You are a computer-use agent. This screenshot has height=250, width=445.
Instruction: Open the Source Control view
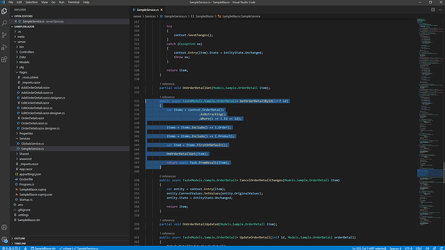(x=5, y=35)
